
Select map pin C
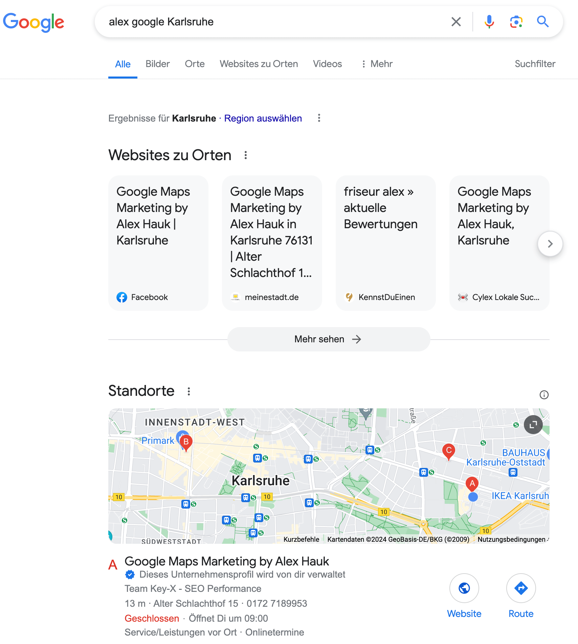(x=449, y=452)
